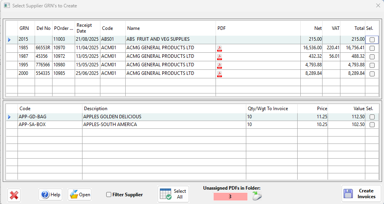Click the PDF icon on GRN 1995 row
Viewport: 384px width, 204px height.
coord(219,65)
